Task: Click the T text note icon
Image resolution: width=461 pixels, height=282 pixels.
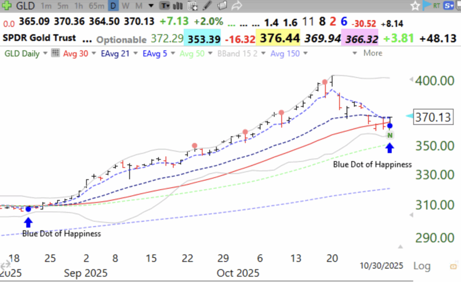Action: pyautogui.click(x=164, y=6)
